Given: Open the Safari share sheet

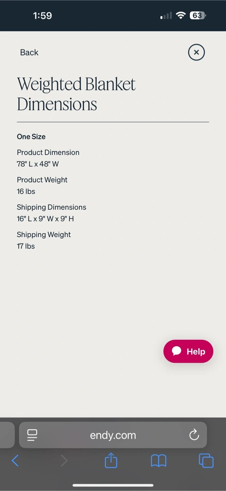Looking at the screenshot, I should point(111,460).
